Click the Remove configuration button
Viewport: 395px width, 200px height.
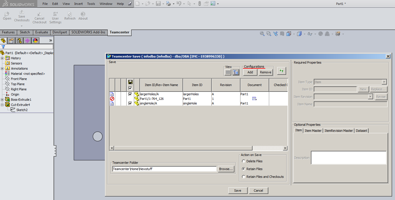[265, 72]
